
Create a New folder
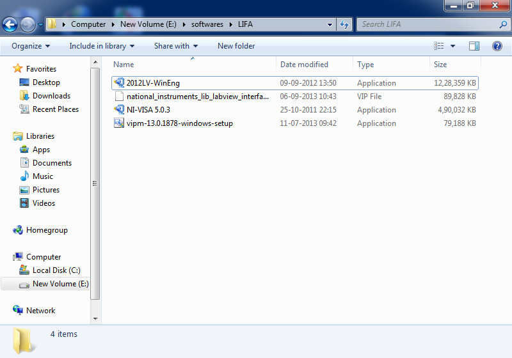[236, 46]
